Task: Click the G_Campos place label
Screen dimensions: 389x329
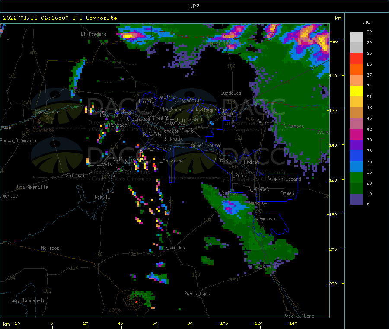Action: click(x=293, y=126)
